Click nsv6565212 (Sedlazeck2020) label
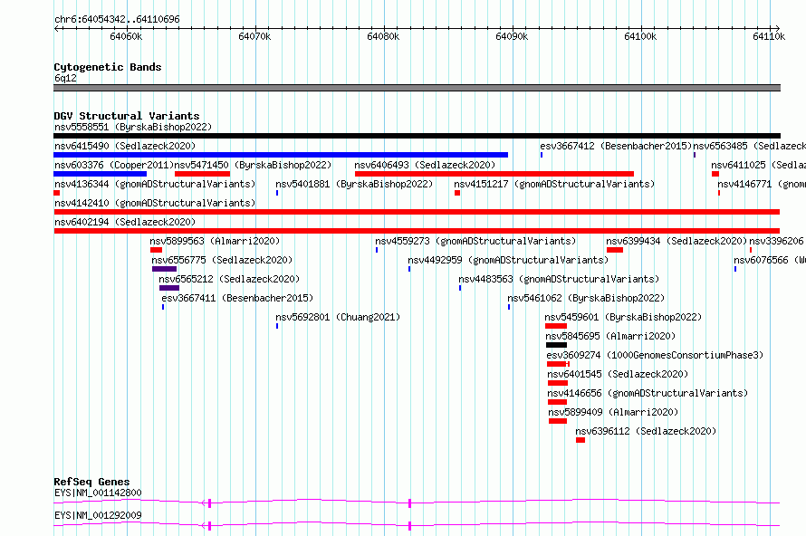Image resolution: width=806 pixels, height=536 pixels. click(x=229, y=279)
